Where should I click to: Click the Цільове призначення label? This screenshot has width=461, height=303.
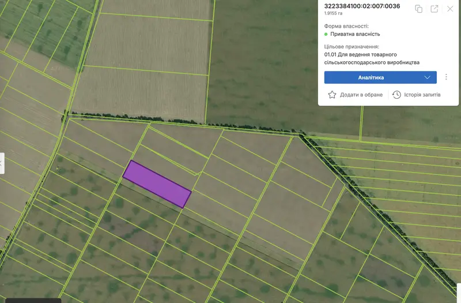pyautogui.click(x=352, y=47)
